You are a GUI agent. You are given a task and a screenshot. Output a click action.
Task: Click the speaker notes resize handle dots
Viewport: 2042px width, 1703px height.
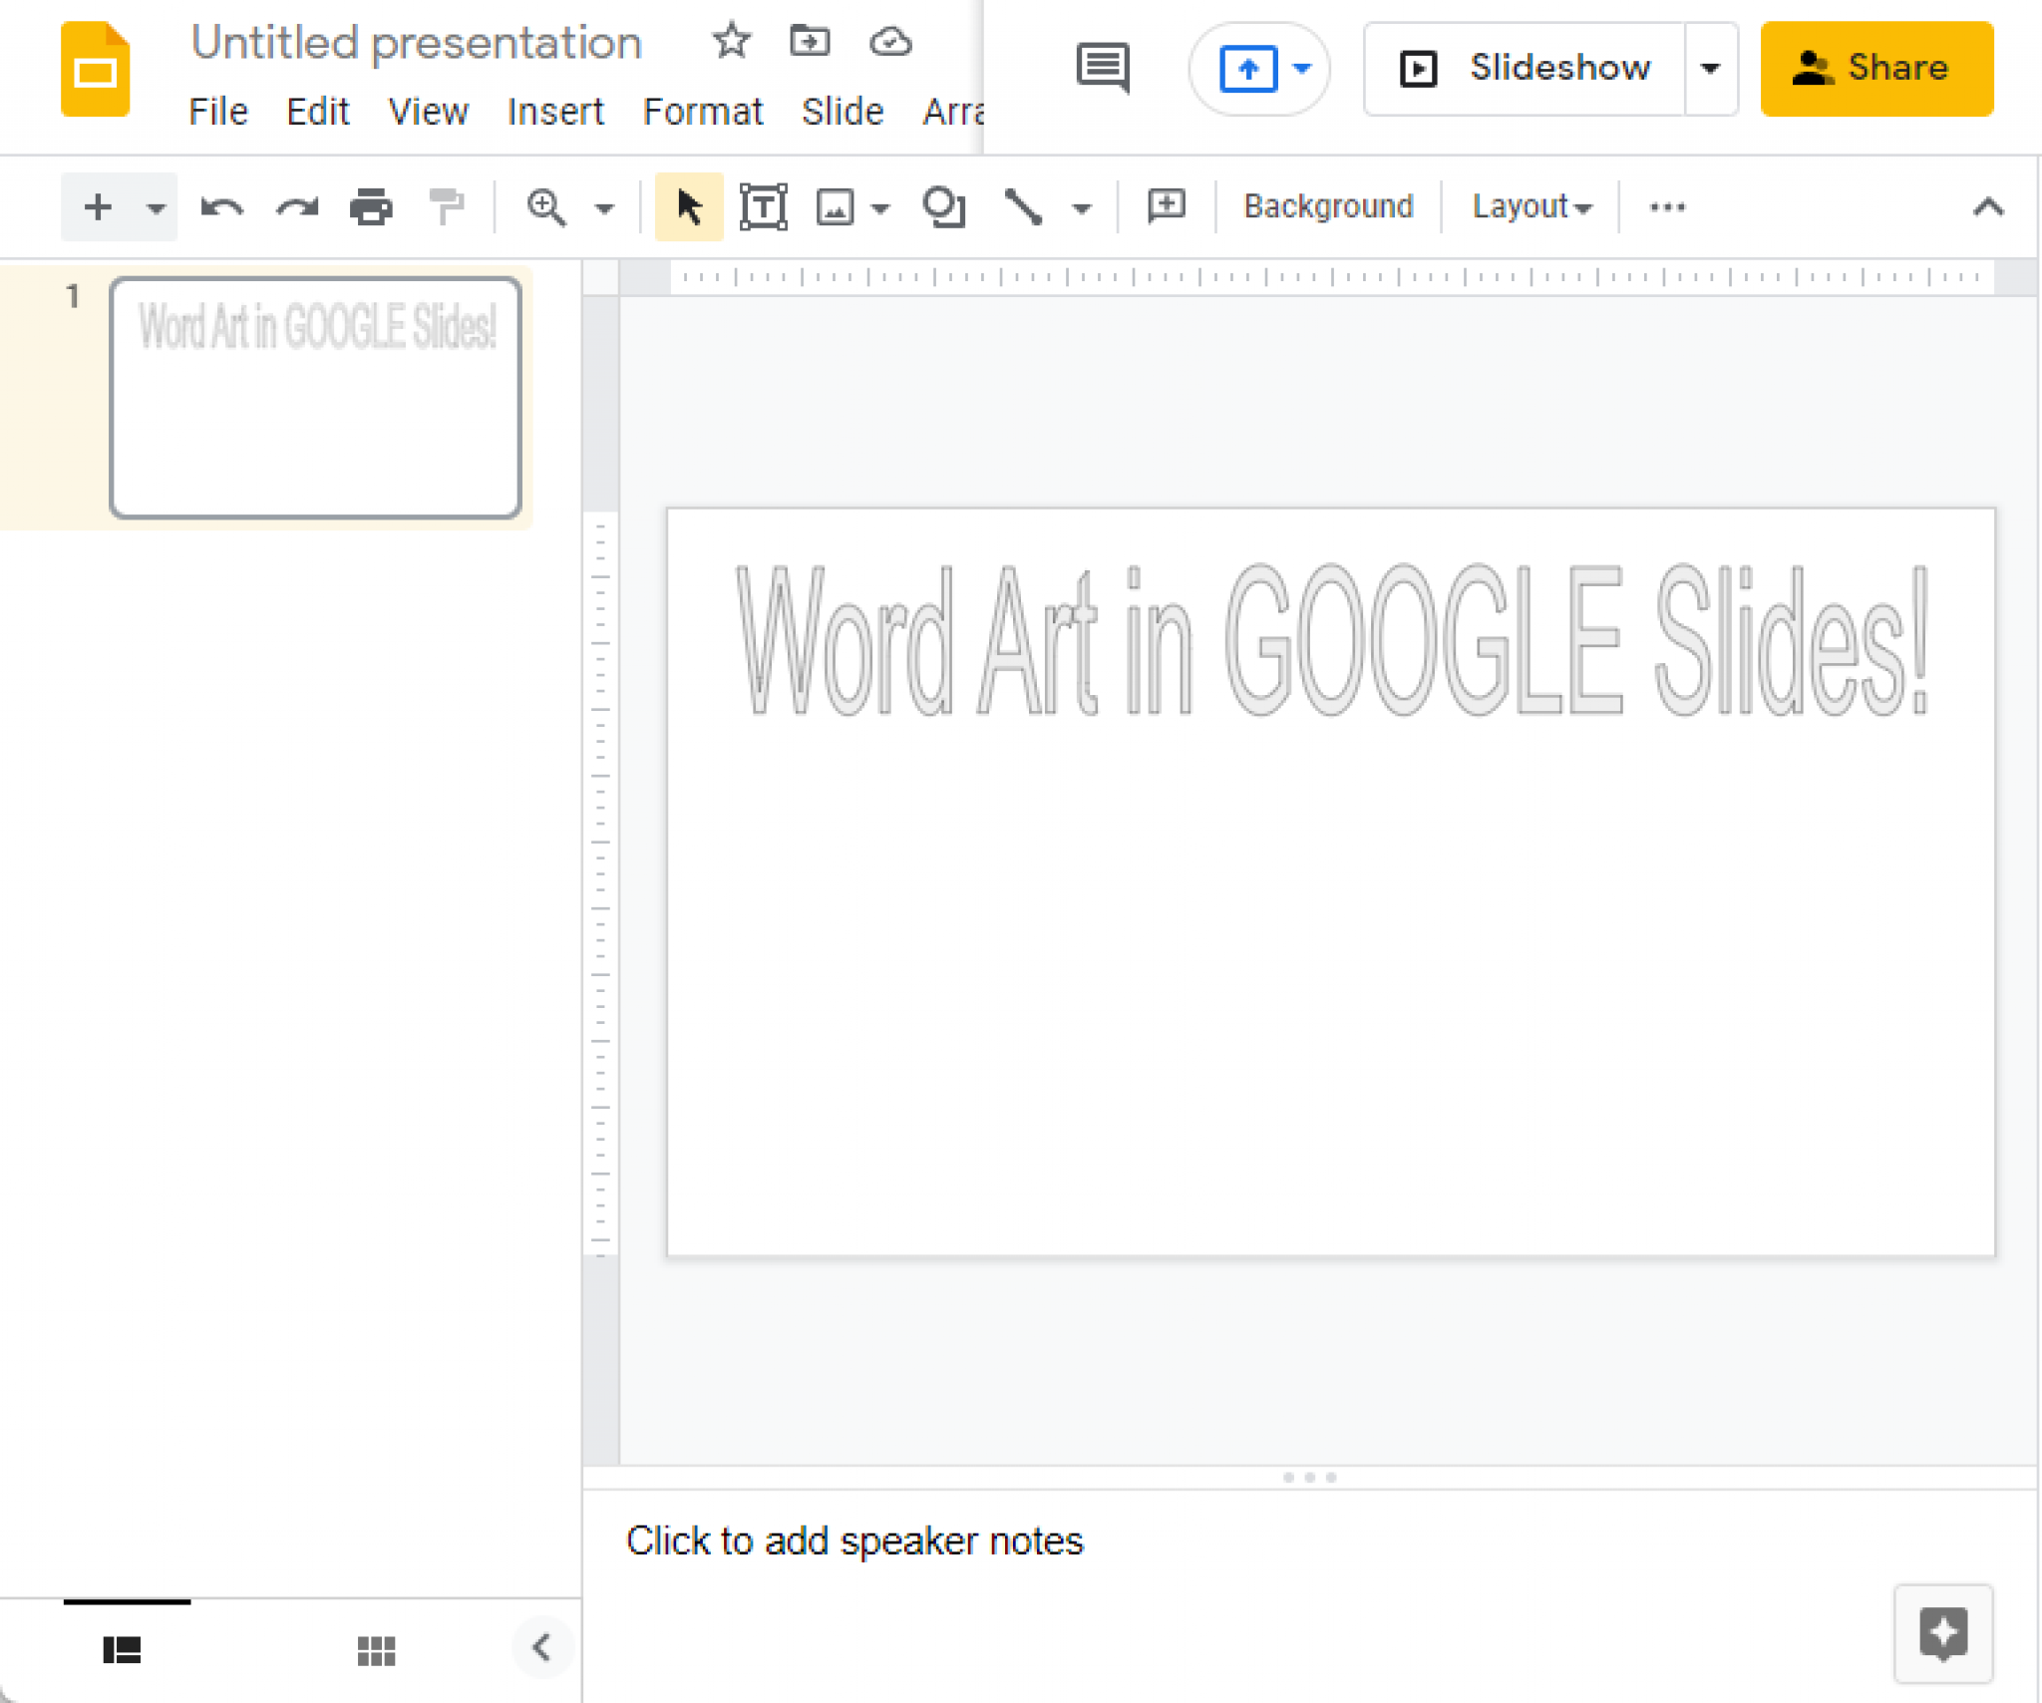[1309, 1477]
